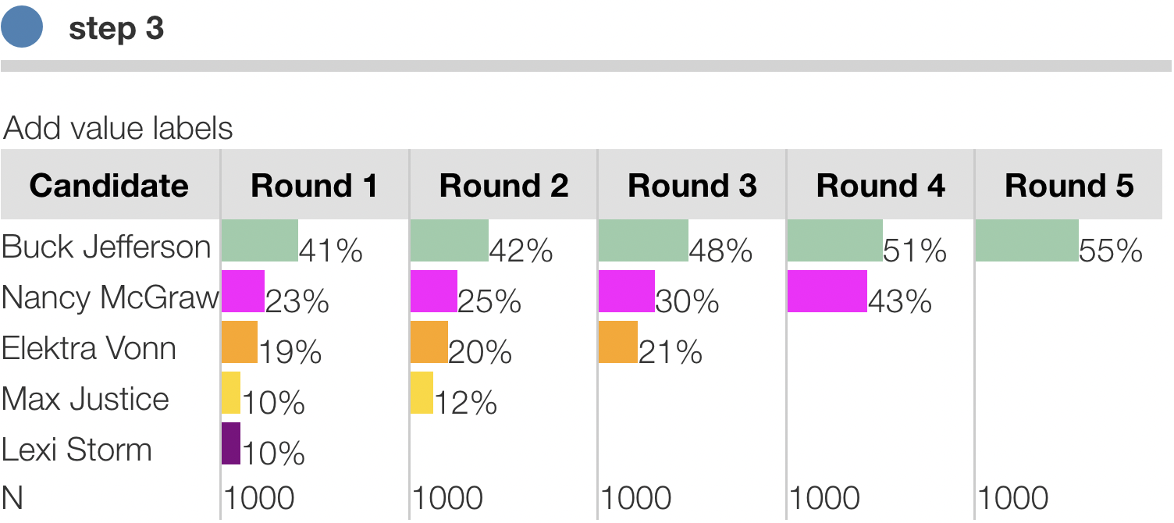The image size is (1174, 523).
Task: Click the Lexi Storm candidate name
Action: click(x=76, y=450)
